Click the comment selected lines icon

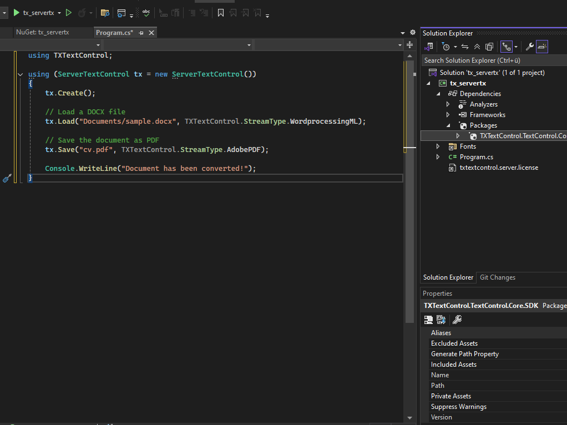164,13
